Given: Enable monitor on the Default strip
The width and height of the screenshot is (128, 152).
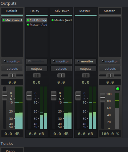Looking at the screenshot, I should click(x=12, y=61).
